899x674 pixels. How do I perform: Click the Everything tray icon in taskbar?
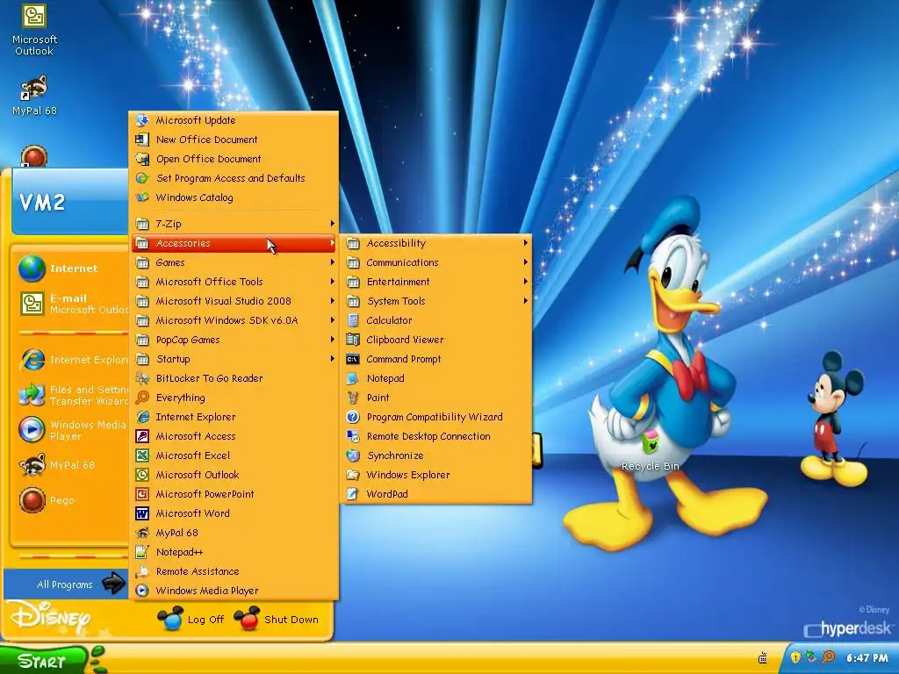tap(829, 656)
